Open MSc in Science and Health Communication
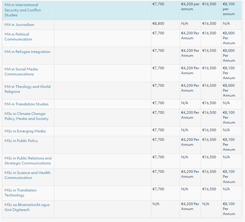Image resolution: width=245 pixels, height=222 pixels. coord(27,175)
